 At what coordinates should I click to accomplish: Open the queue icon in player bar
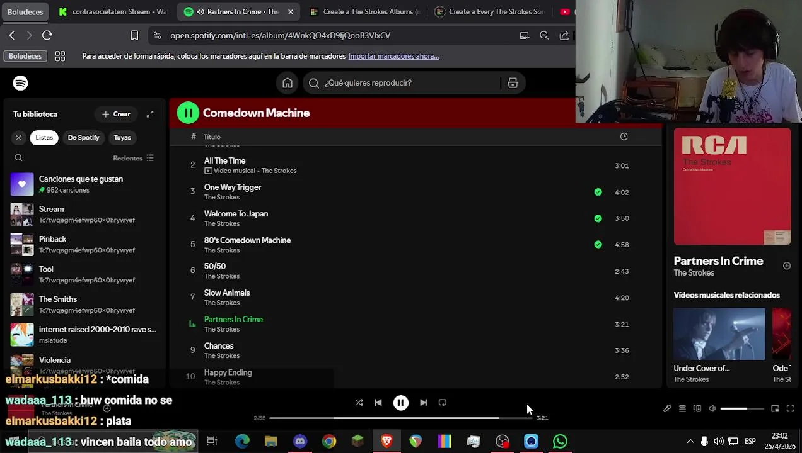(682, 409)
